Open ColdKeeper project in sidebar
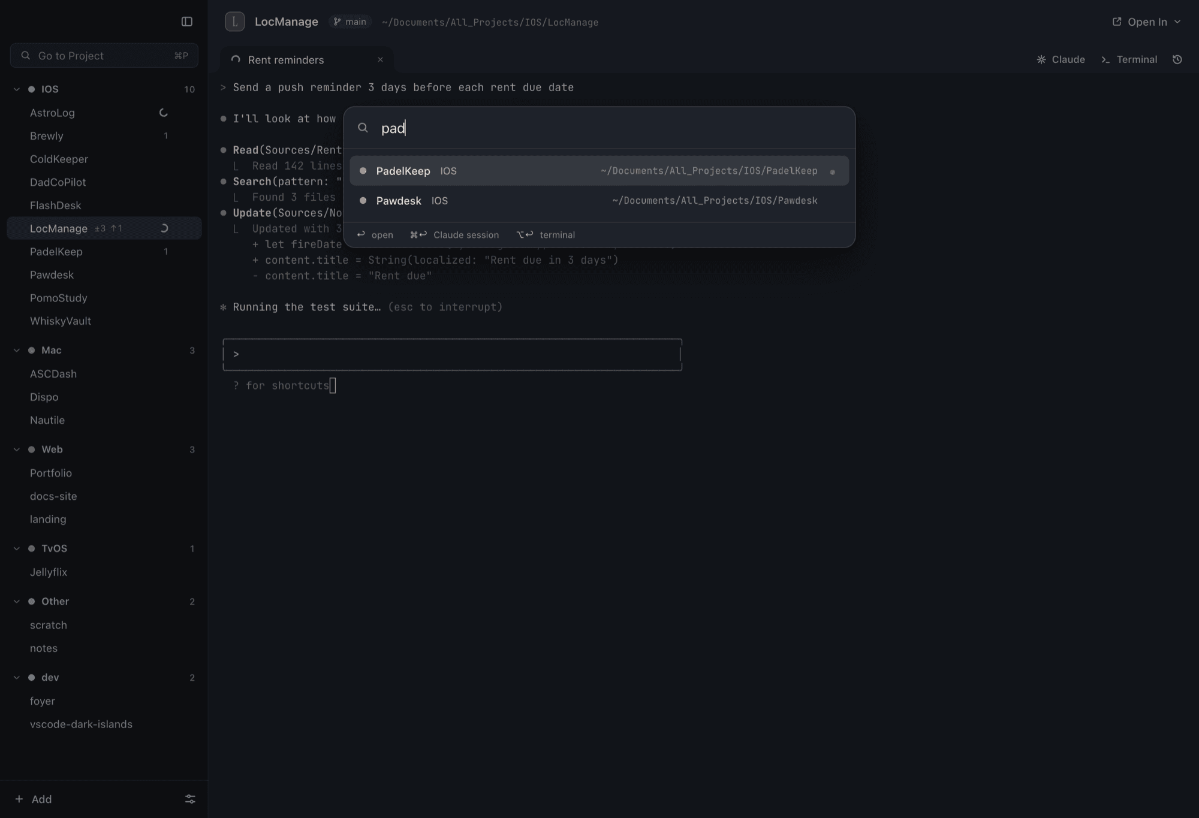This screenshot has width=1199, height=818. point(104,159)
